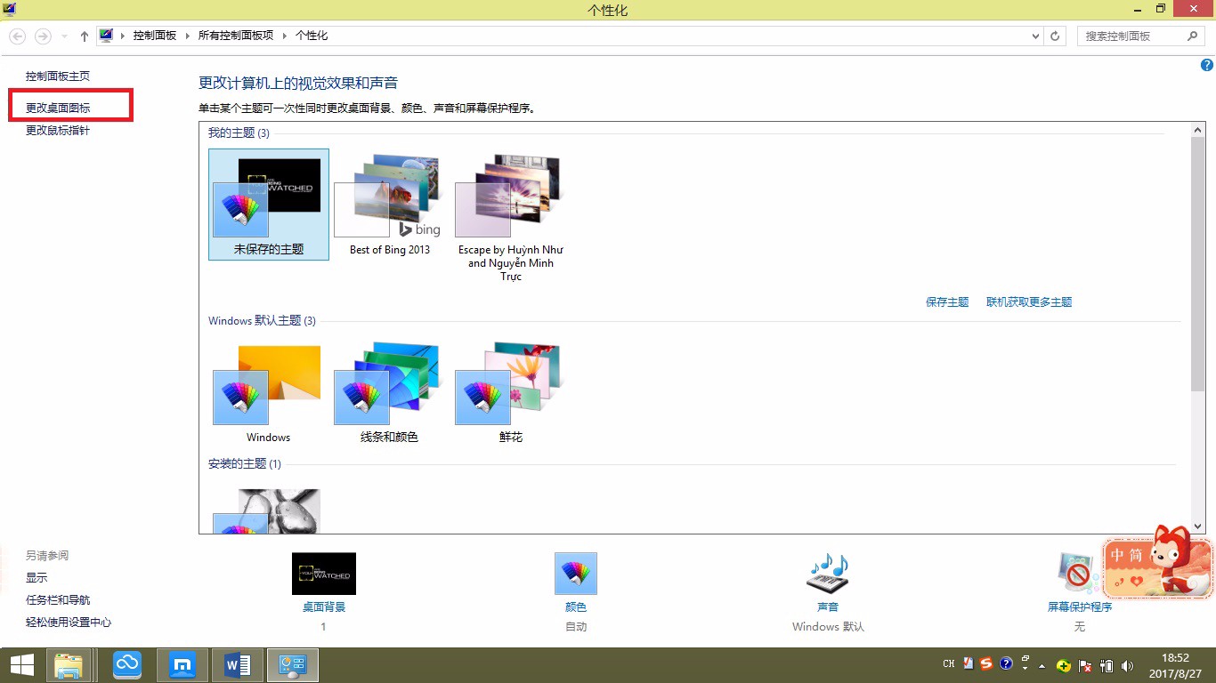
Task: Refresh the control panel page
Action: tap(1056, 36)
